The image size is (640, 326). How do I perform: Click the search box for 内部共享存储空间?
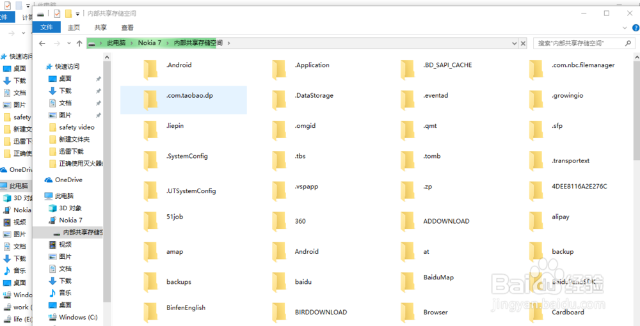tap(584, 43)
